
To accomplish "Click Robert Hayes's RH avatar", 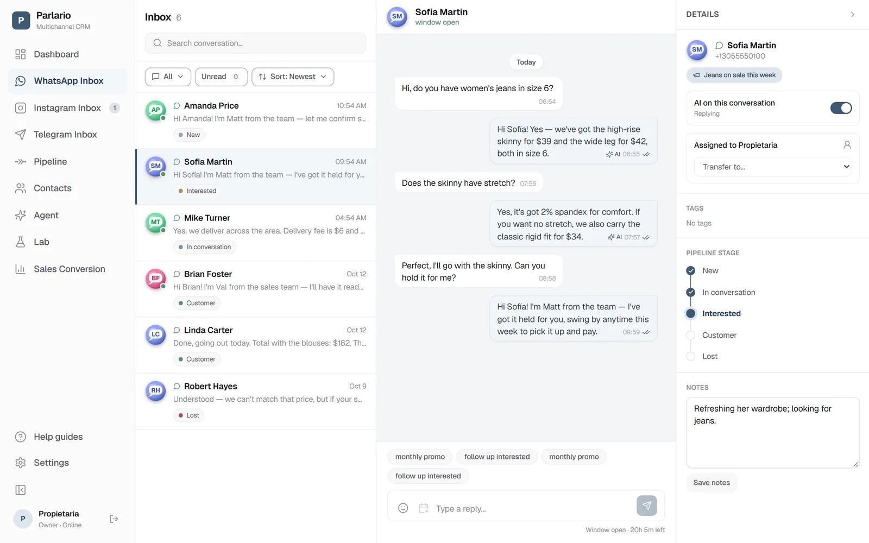I will [x=156, y=391].
